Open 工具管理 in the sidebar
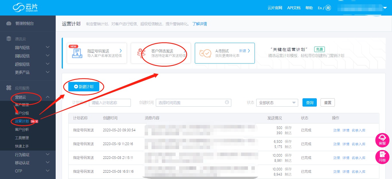This screenshot has height=179, width=392. tap(22, 138)
